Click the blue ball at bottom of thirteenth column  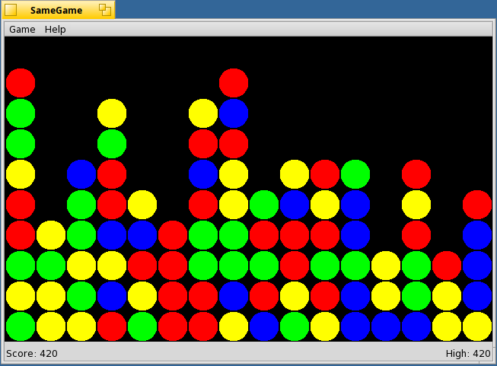point(386,326)
